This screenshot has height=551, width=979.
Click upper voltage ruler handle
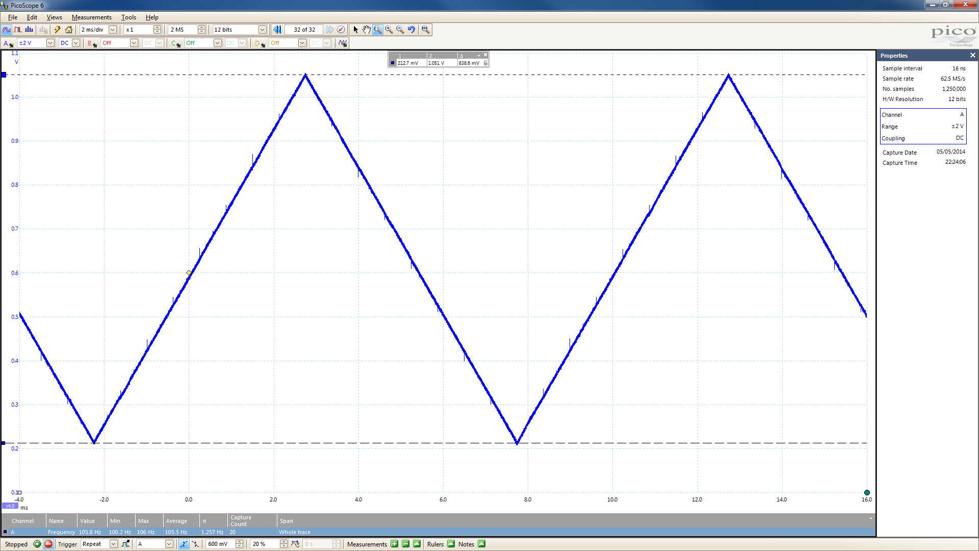point(4,75)
